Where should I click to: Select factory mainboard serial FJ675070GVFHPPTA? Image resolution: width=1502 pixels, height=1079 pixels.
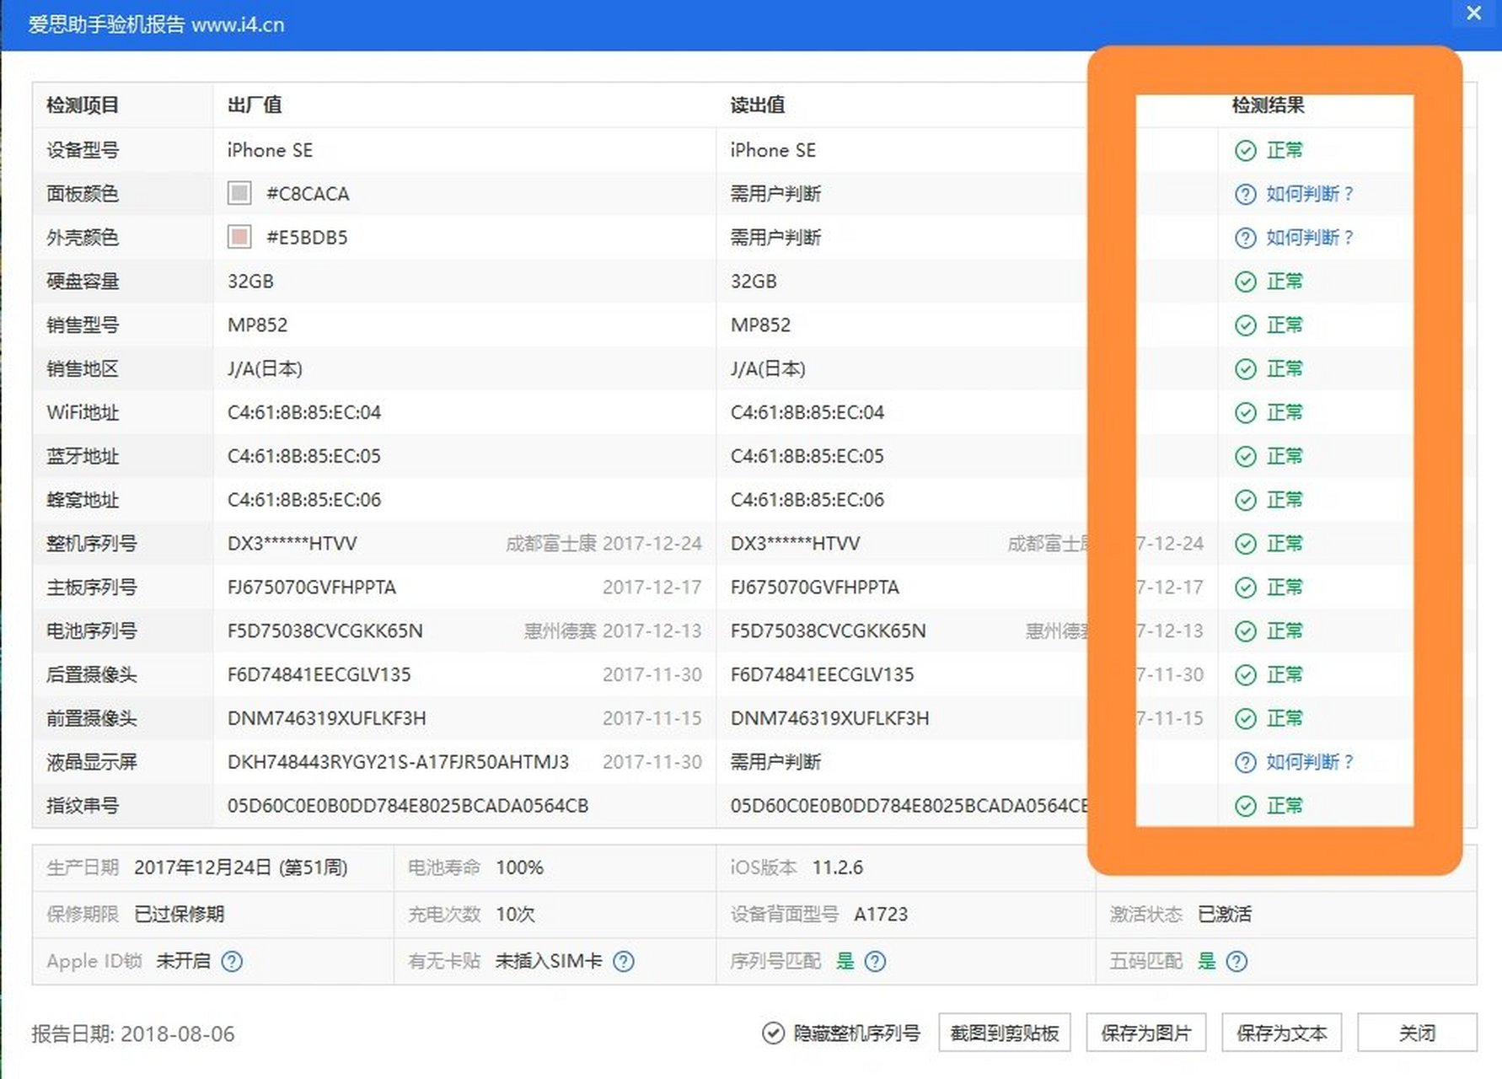312,588
